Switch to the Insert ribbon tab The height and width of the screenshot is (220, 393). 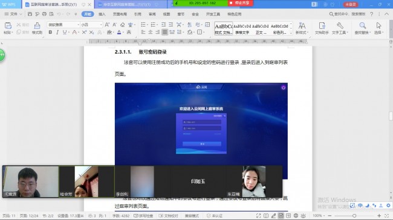(102, 14)
